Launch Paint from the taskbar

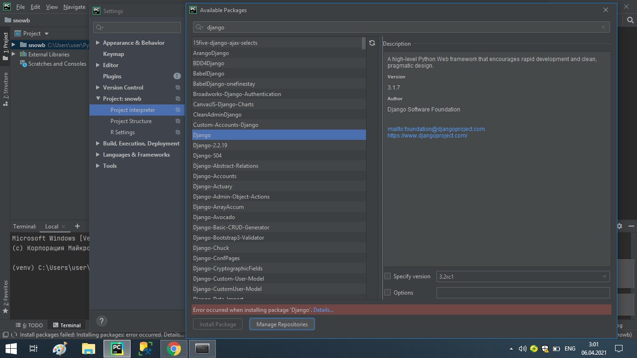60,348
